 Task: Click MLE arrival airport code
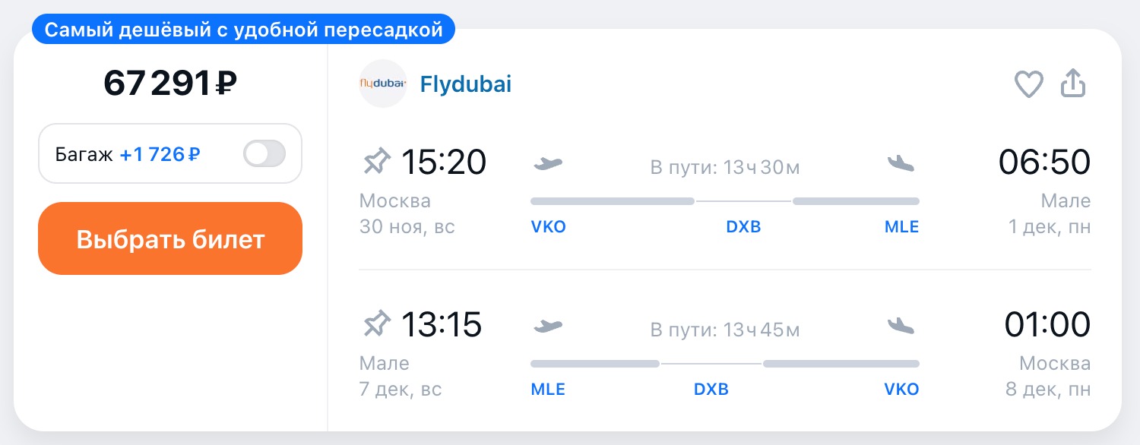pos(901,226)
